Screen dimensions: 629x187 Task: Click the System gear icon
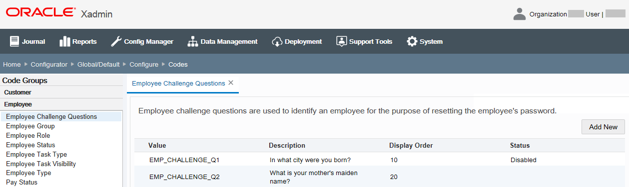[x=412, y=41]
